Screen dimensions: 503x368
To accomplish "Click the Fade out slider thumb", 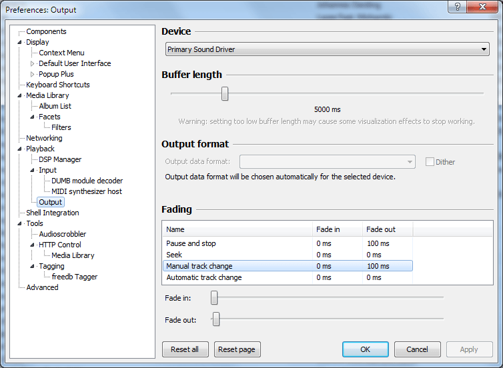I will [215, 320].
